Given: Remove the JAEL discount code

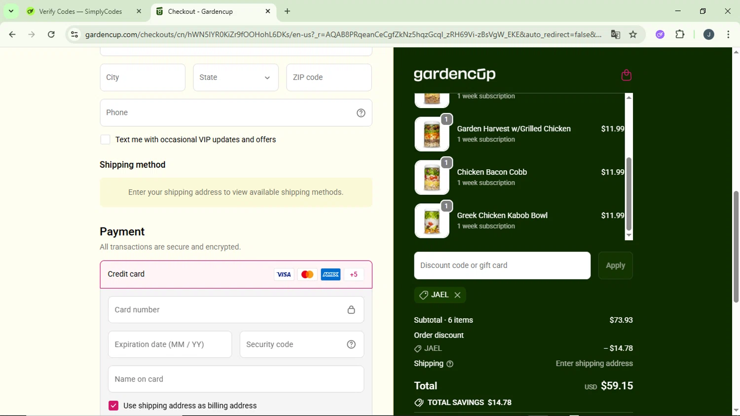Looking at the screenshot, I should point(457,295).
